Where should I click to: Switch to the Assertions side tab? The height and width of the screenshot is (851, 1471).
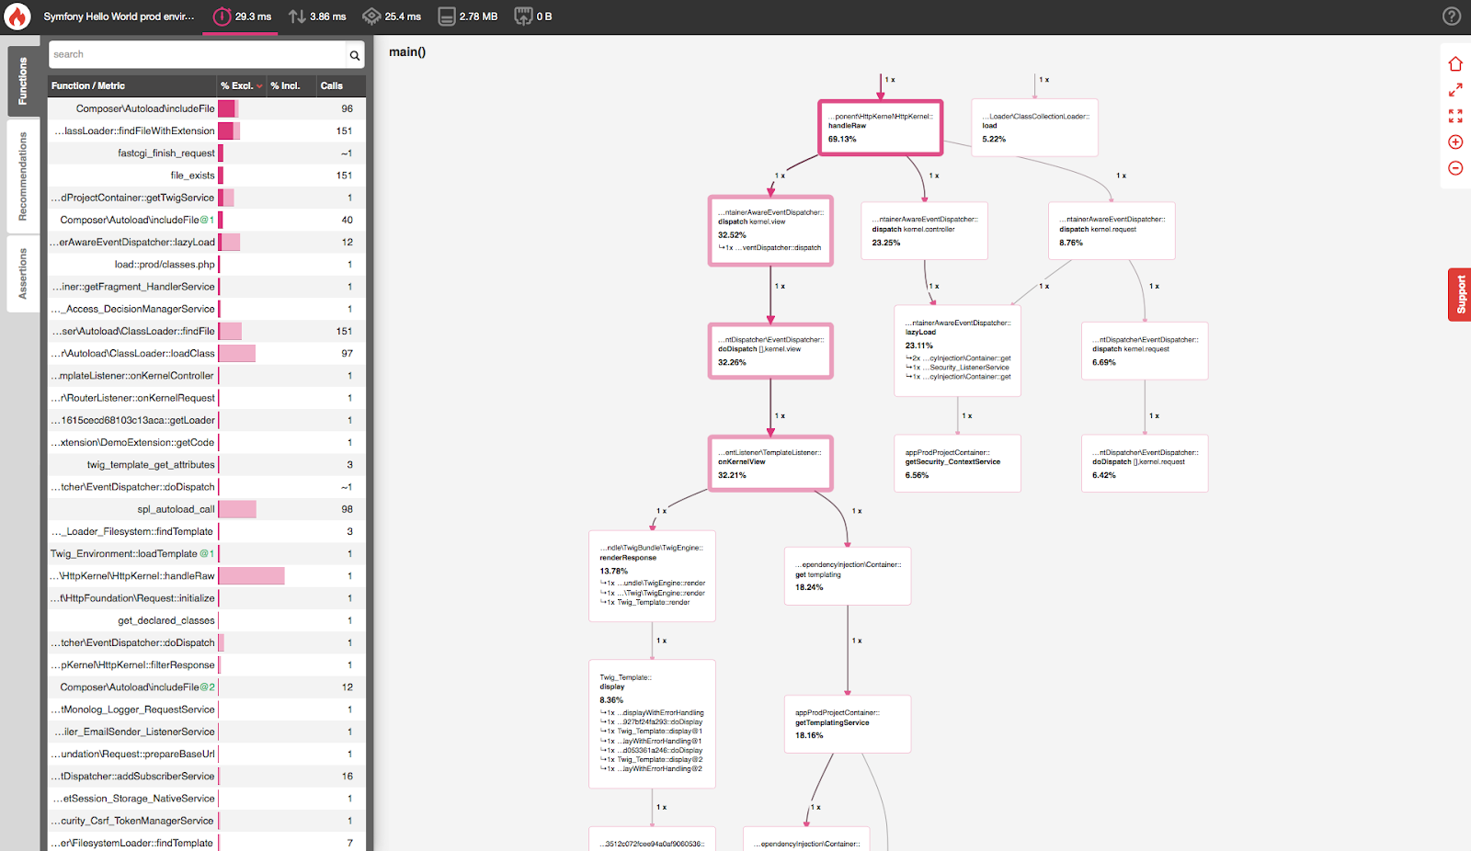(x=23, y=273)
